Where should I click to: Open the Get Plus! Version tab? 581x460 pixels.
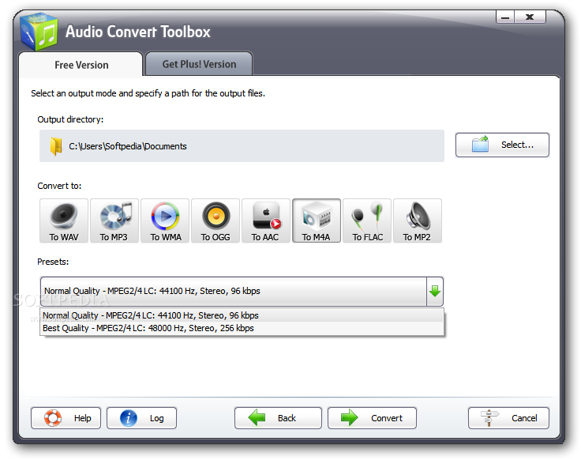199,64
